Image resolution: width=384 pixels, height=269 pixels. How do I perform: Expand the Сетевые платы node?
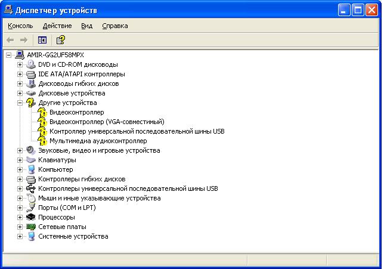20,227
